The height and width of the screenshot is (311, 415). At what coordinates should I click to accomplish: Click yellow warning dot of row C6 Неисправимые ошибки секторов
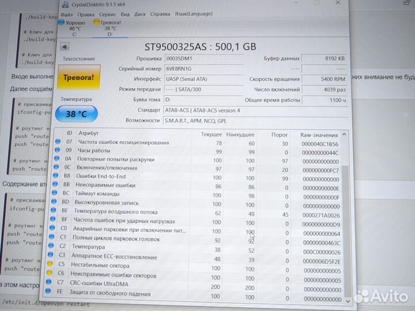tap(49, 272)
